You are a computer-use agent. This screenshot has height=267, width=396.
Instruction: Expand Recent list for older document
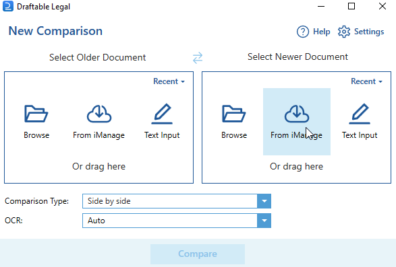pyautogui.click(x=169, y=81)
